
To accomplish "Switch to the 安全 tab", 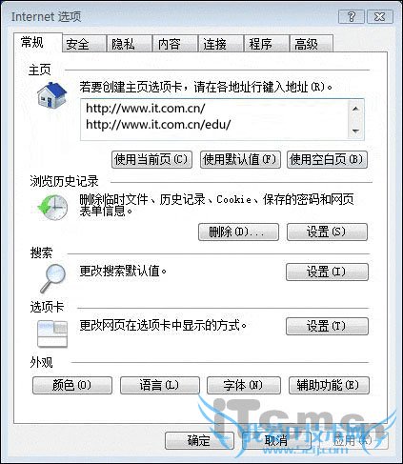I will (84, 44).
